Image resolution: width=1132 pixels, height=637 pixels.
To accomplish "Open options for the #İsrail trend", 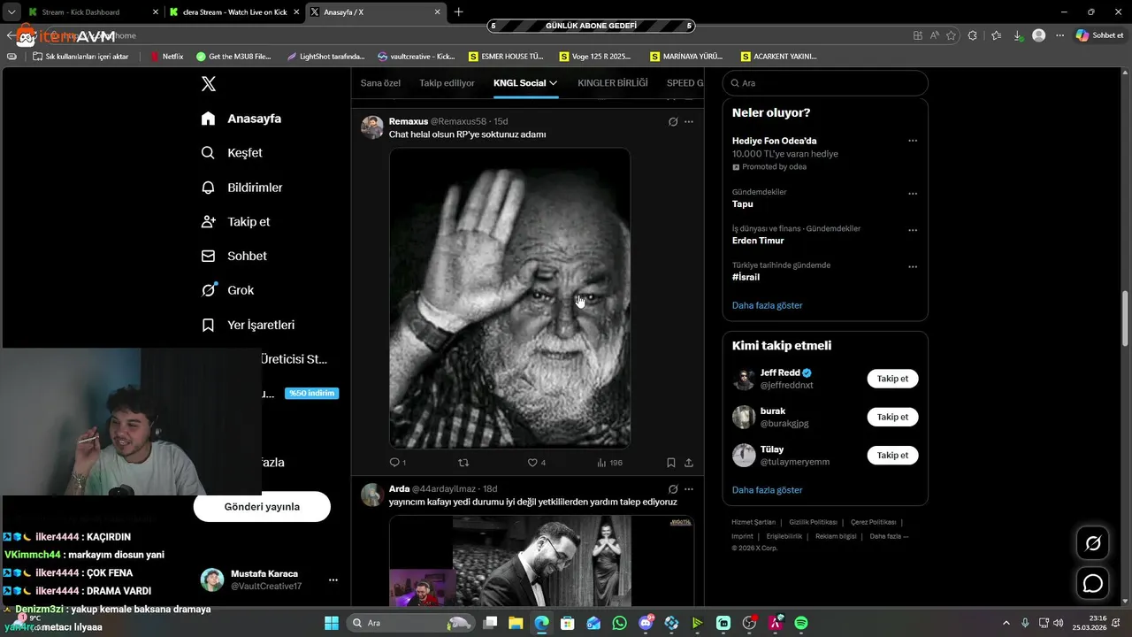I will (x=913, y=266).
